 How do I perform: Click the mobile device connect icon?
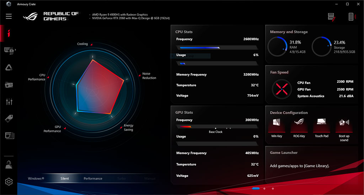tap(352, 17)
